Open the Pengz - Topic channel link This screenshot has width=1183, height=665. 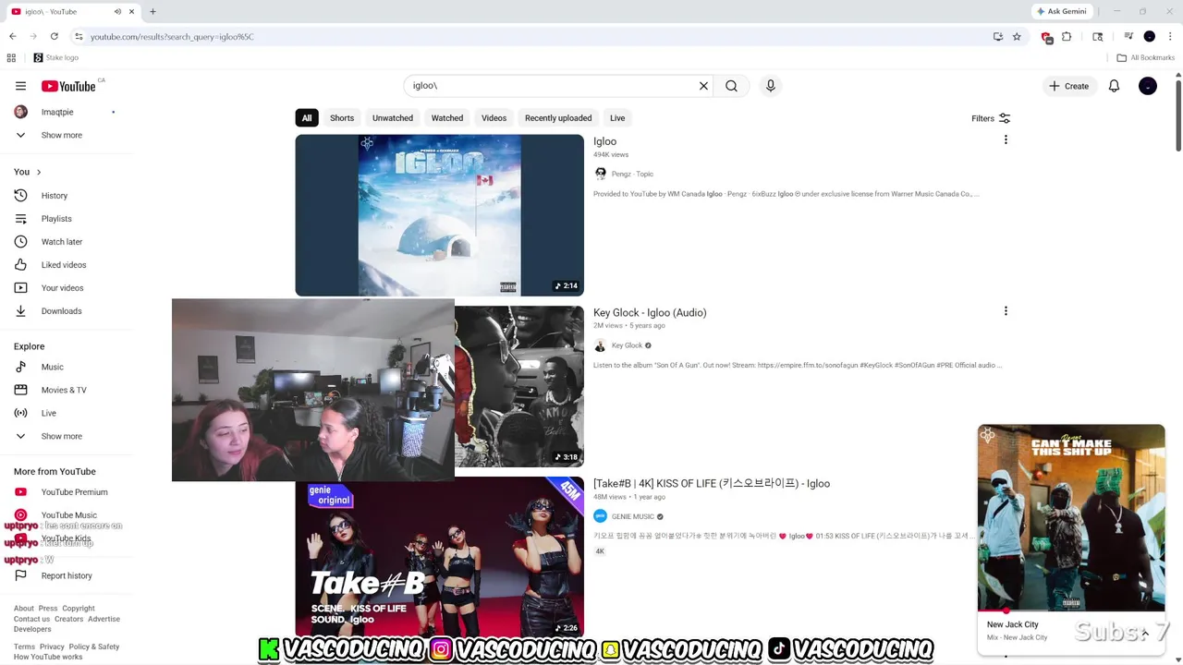point(632,174)
